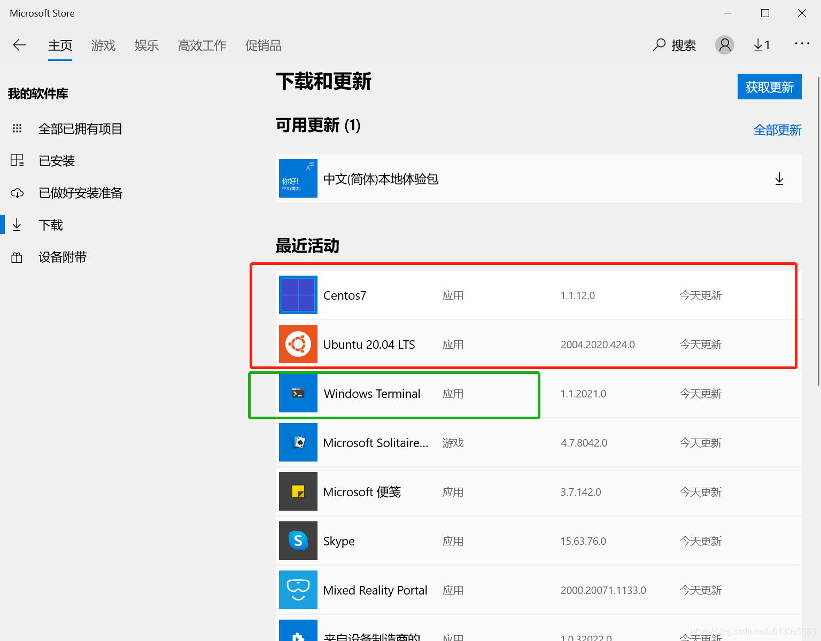This screenshot has height=641, width=821.
Task: Select 全部已拥有项目 in the sidebar
Action: [x=80, y=129]
